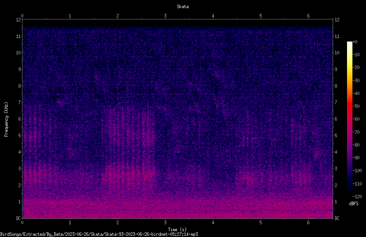
Task: Click the '3' second label on the bottom time axis
Action: tap(165, 223)
